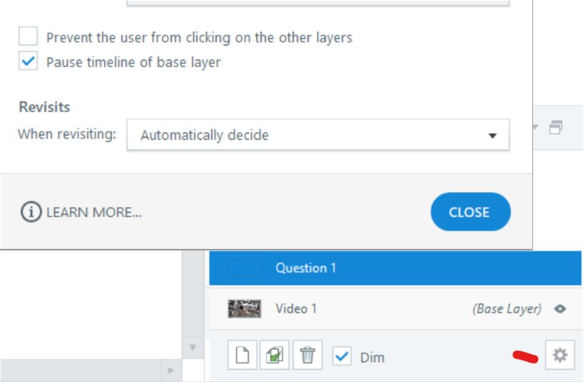
Task: Uncheck Pause timeline of base layer
Action: tap(28, 61)
